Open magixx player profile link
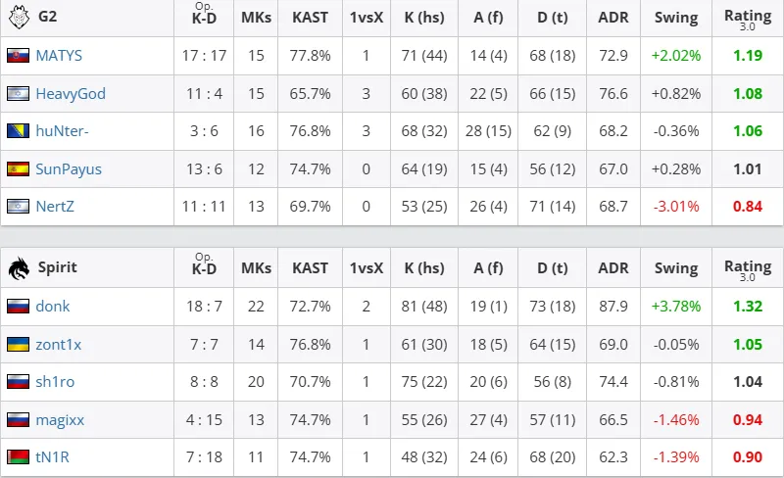Screen dimensions: 784x478 coord(60,420)
